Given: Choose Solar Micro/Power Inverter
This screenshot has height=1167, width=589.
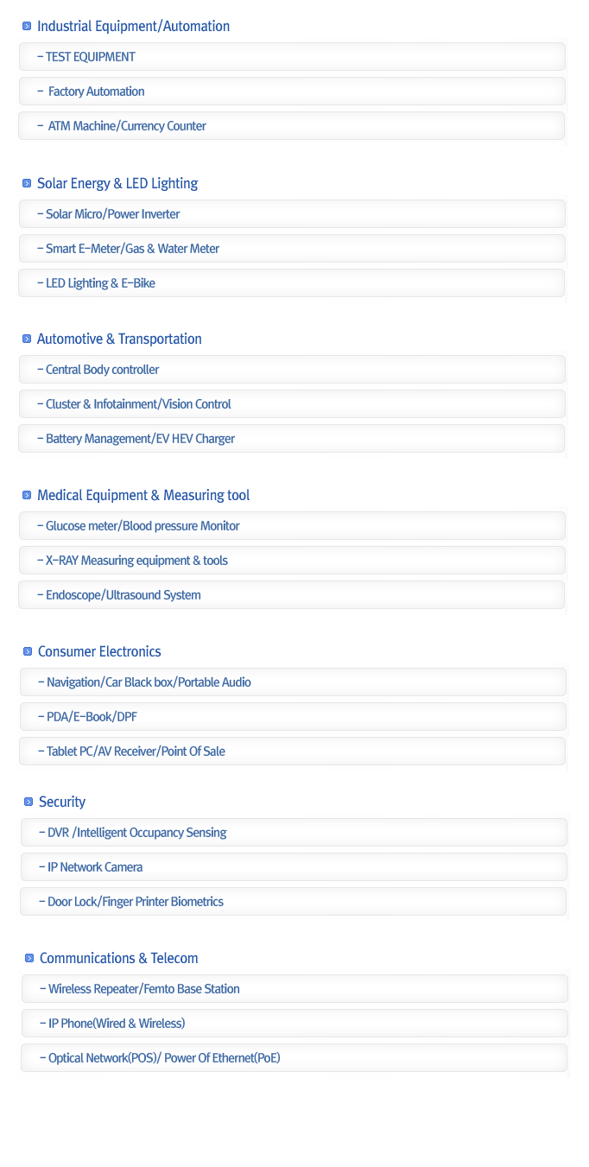Looking at the screenshot, I should click(x=112, y=214).
